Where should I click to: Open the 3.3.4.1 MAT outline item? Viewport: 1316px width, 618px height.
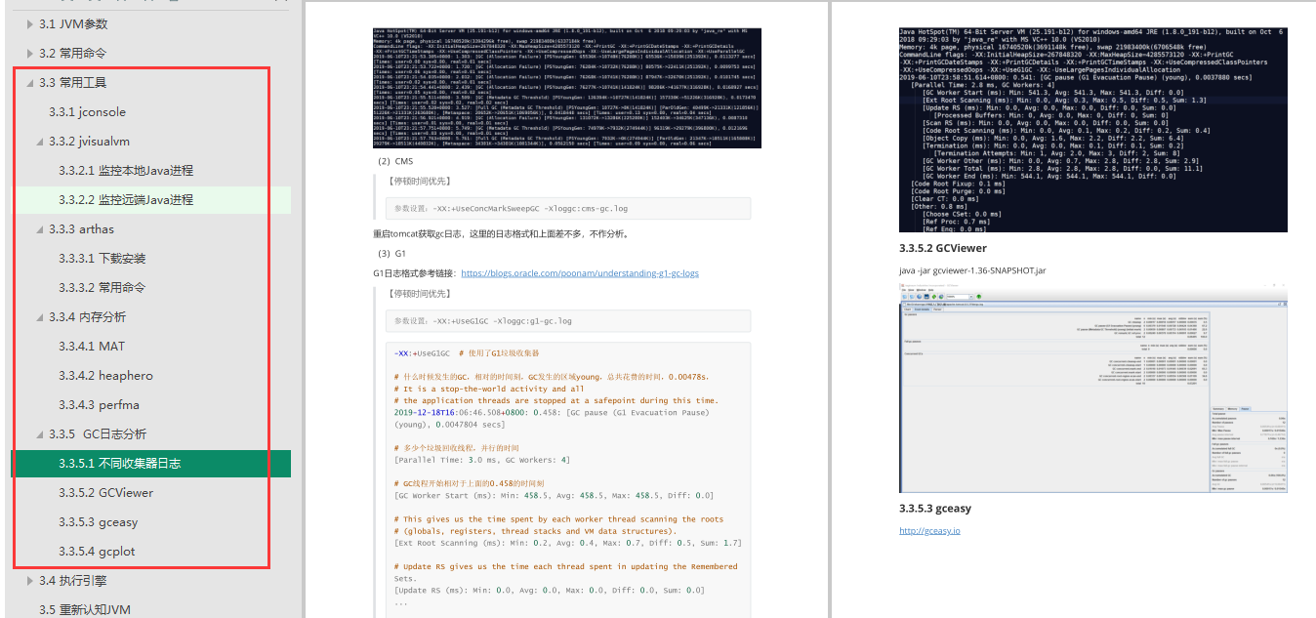click(92, 347)
